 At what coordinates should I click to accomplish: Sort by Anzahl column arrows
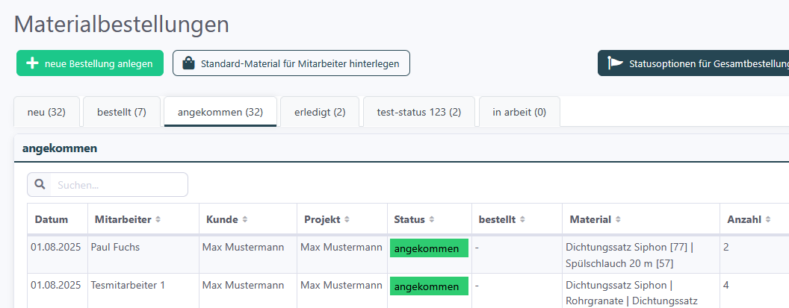768,219
